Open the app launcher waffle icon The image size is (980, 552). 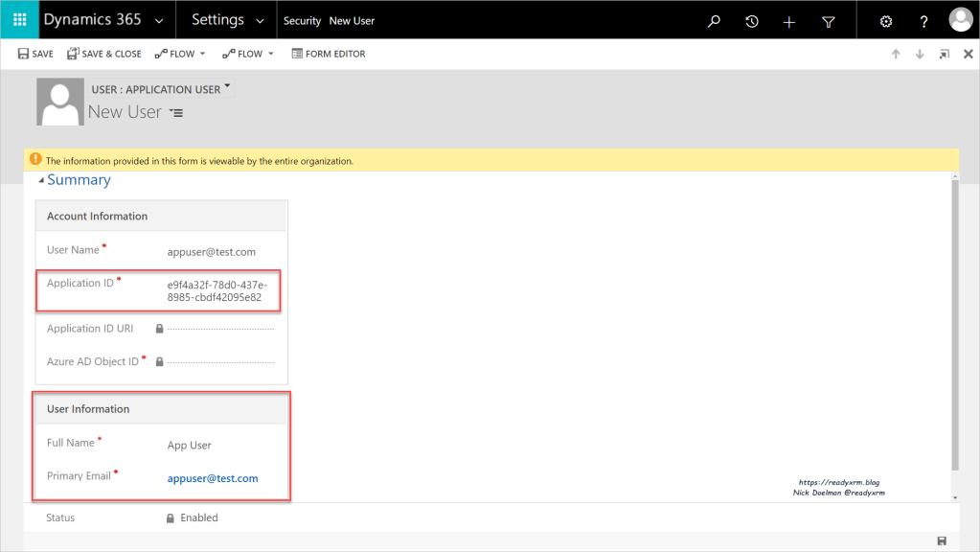[x=19, y=20]
